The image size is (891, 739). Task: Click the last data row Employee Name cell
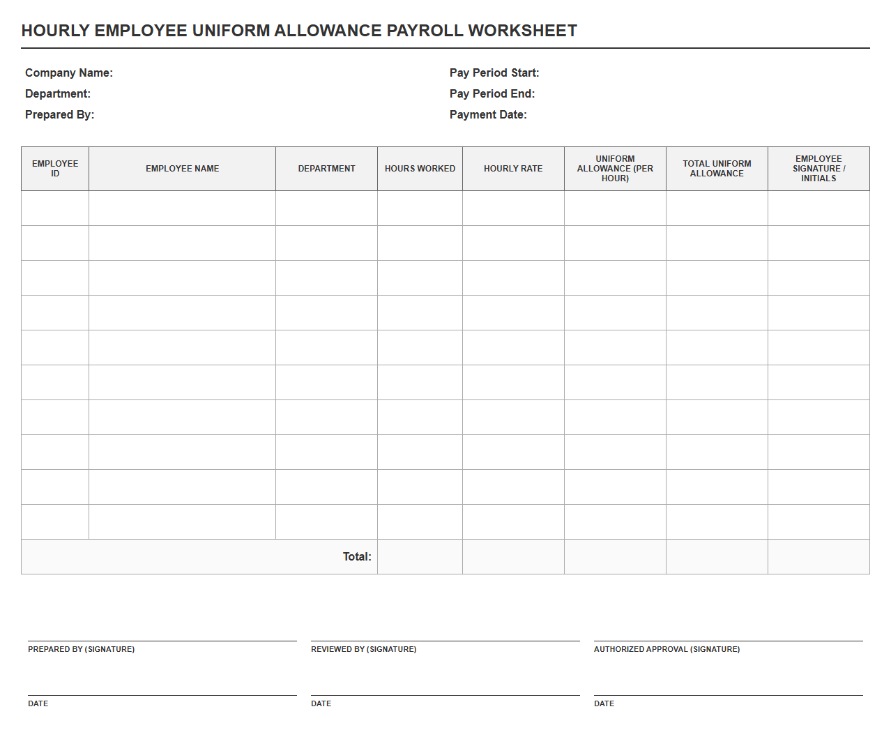coord(183,522)
